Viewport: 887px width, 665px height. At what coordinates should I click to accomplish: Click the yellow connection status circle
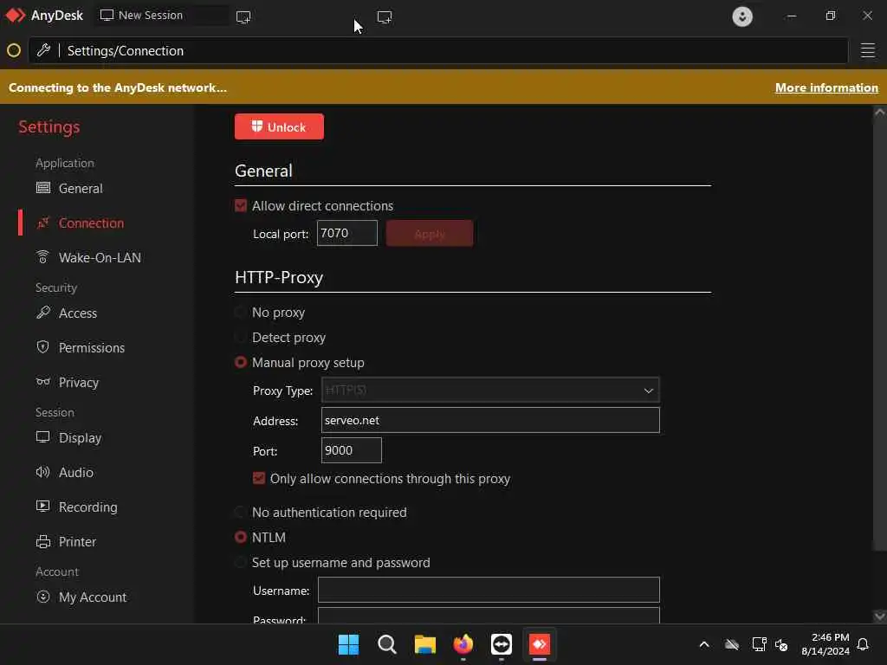(x=14, y=51)
